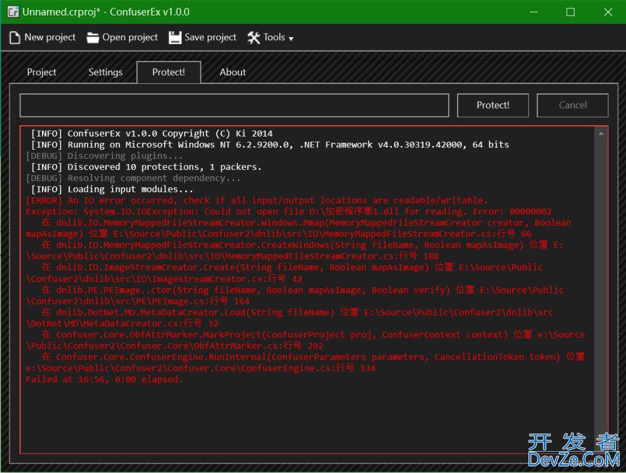The height and width of the screenshot is (473, 626).
Task: Click the progress bar above the log
Action: (234, 105)
